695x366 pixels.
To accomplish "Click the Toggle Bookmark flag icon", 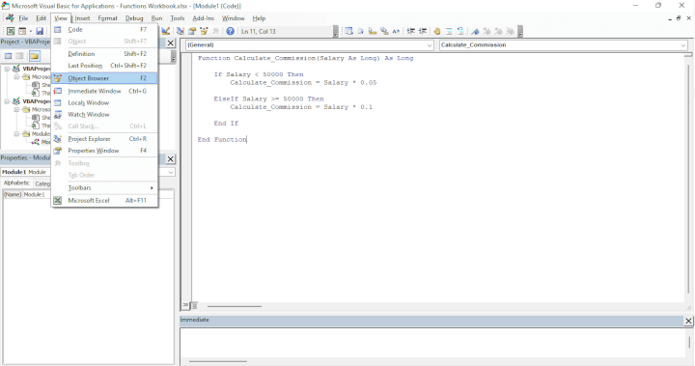I will pyautogui.click(x=475, y=31).
